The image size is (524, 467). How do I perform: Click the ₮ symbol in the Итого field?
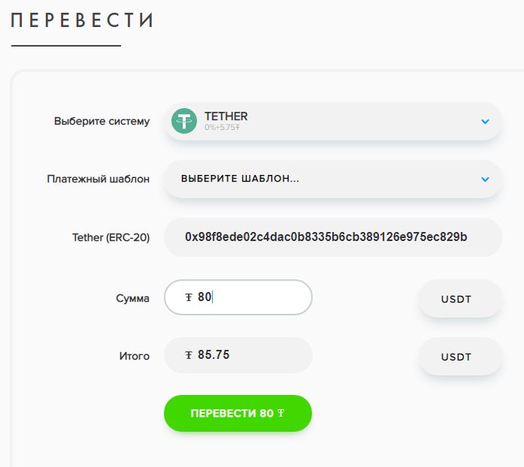[189, 355]
